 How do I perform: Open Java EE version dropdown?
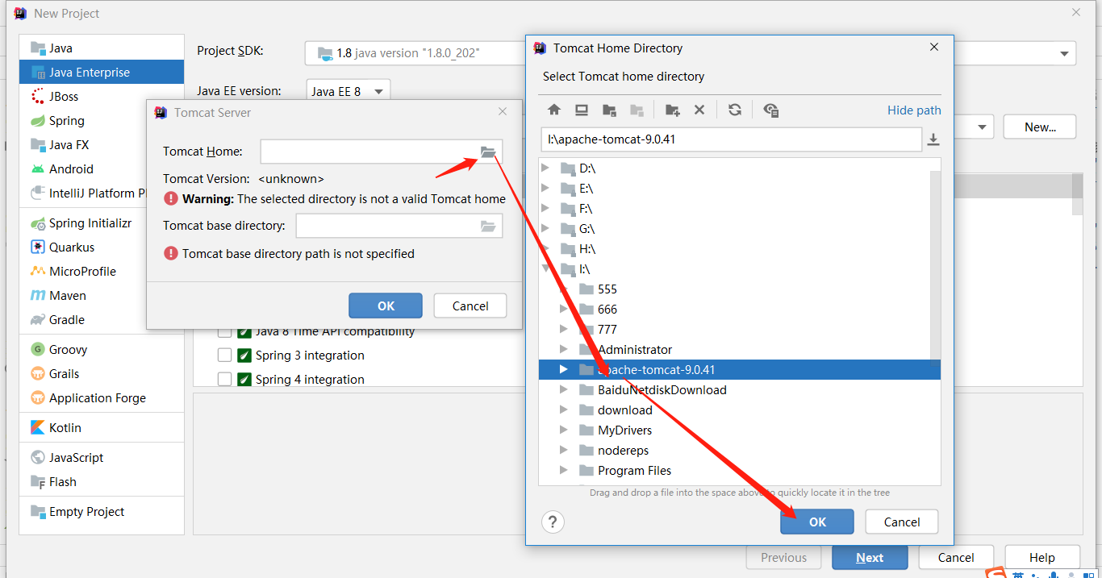coord(349,91)
